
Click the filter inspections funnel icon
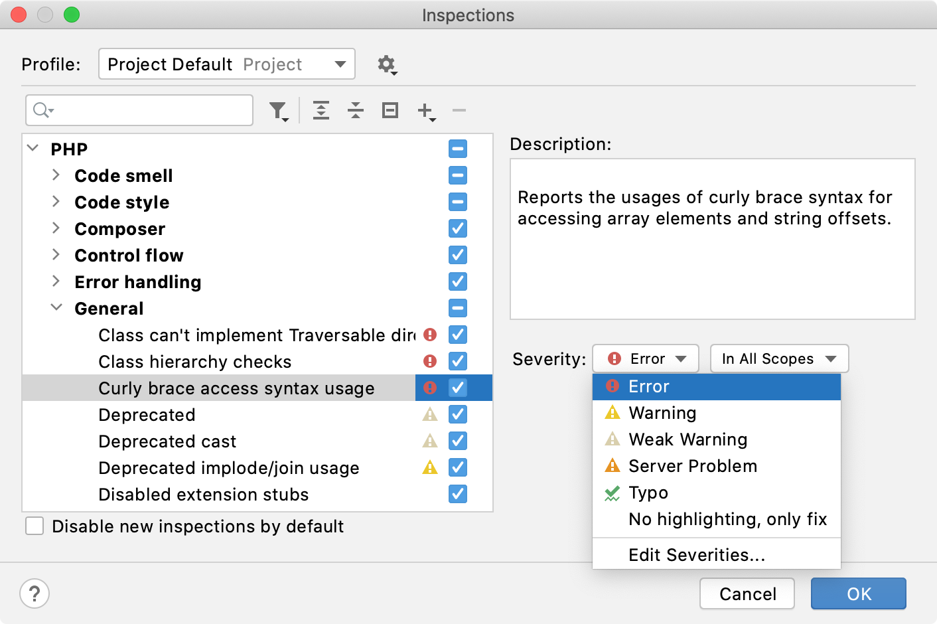point(279,111)
